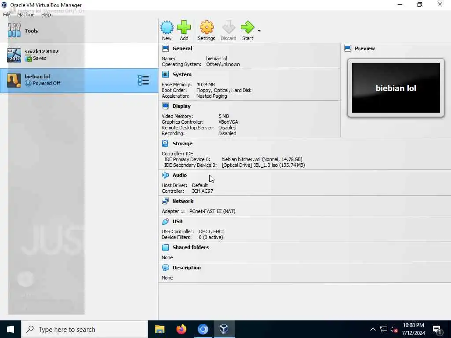The image size is (451, 338).
Task: Click the Network section icon
Action: [x=166, y=201]
